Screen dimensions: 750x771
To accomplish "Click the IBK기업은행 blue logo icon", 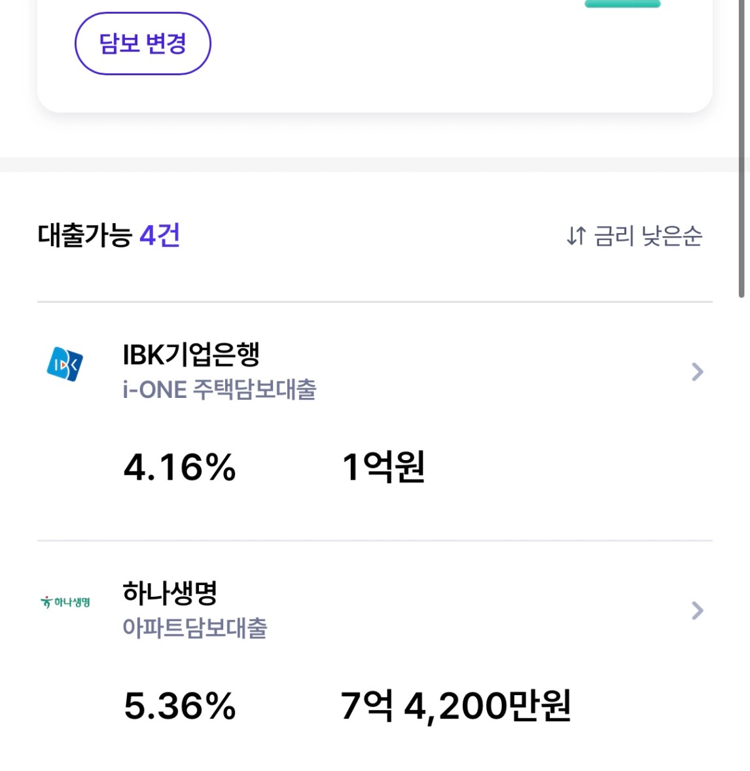I will point(65,364).
